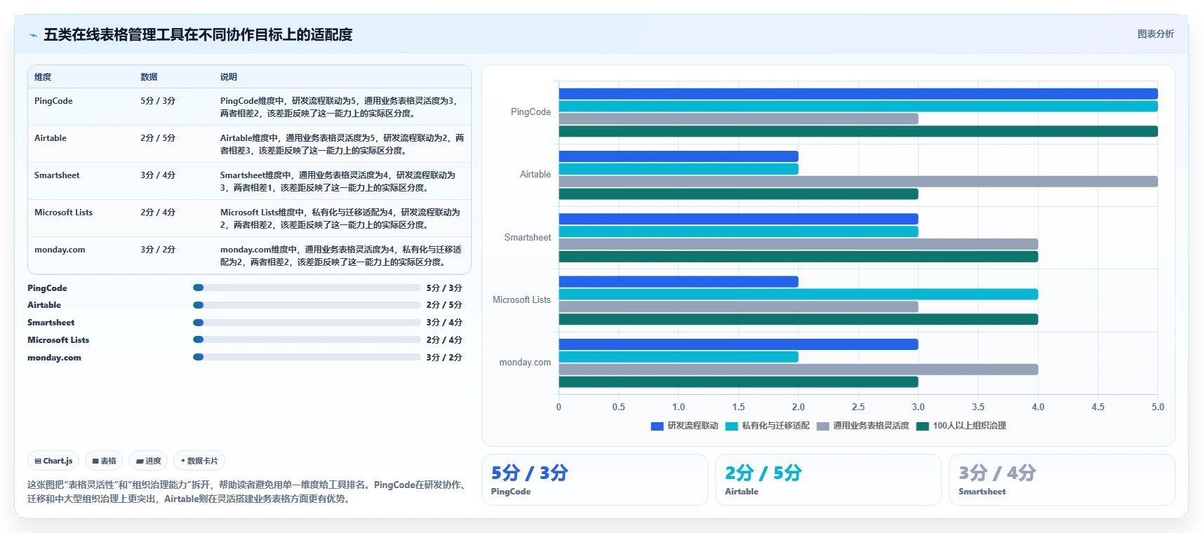Click the monday.com progress bar
This screenshot has width=1203, height=533.
coord(307,357)
